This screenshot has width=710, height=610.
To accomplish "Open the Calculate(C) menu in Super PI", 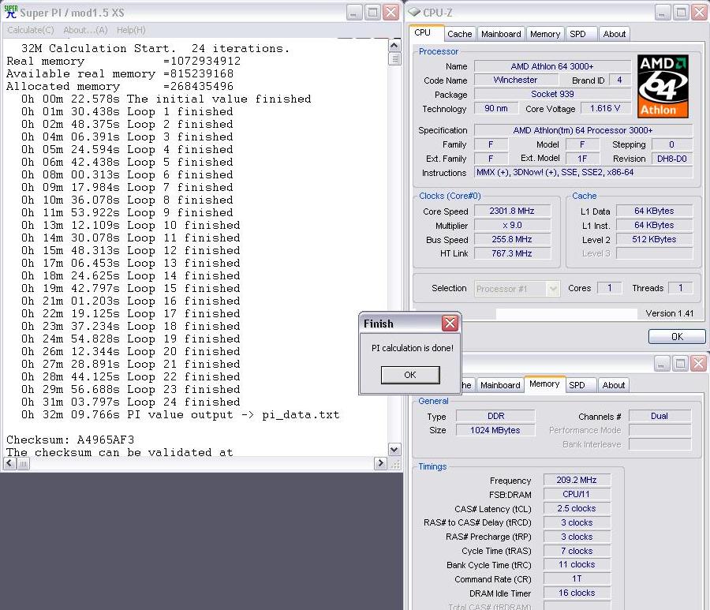I will (30, 30).
